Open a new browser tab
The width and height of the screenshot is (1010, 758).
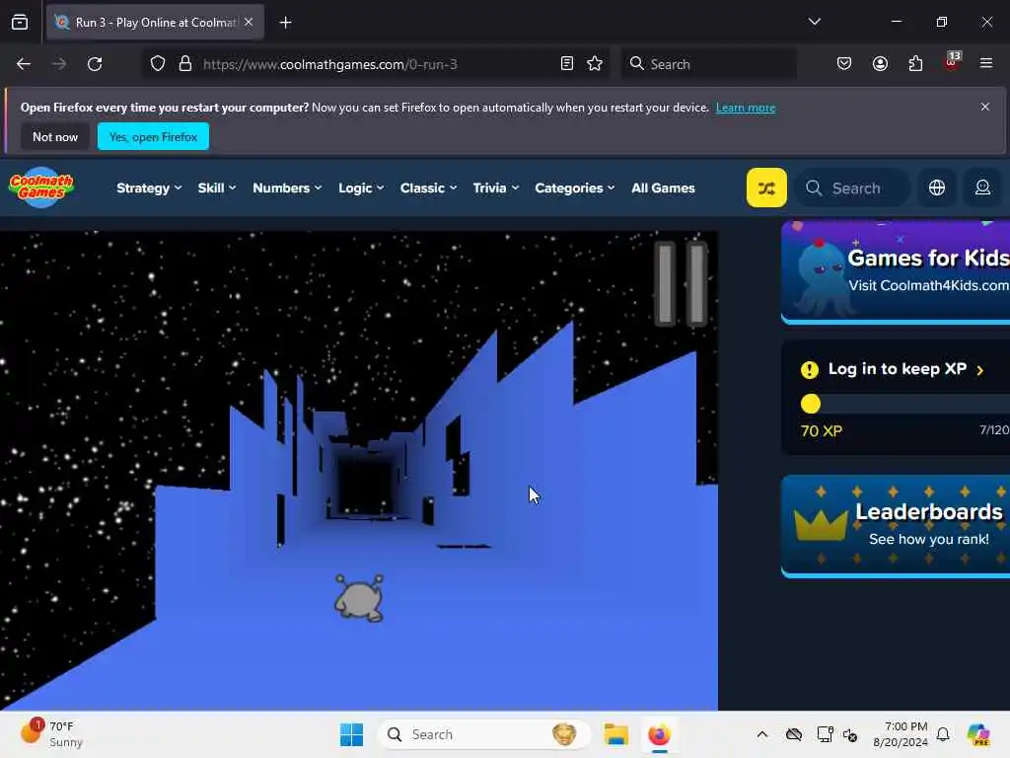pyautogui.click(x=285, y=23)
